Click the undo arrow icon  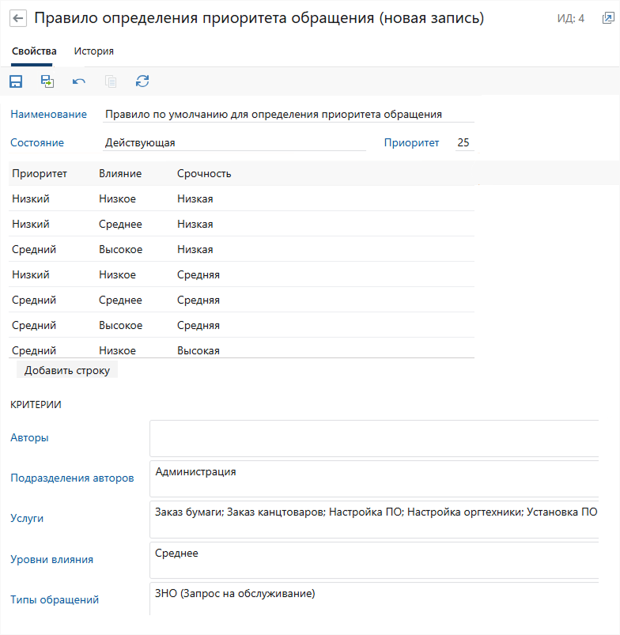(x=79, y=81)
